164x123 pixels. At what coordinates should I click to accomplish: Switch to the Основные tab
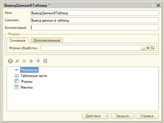point(18,40)
